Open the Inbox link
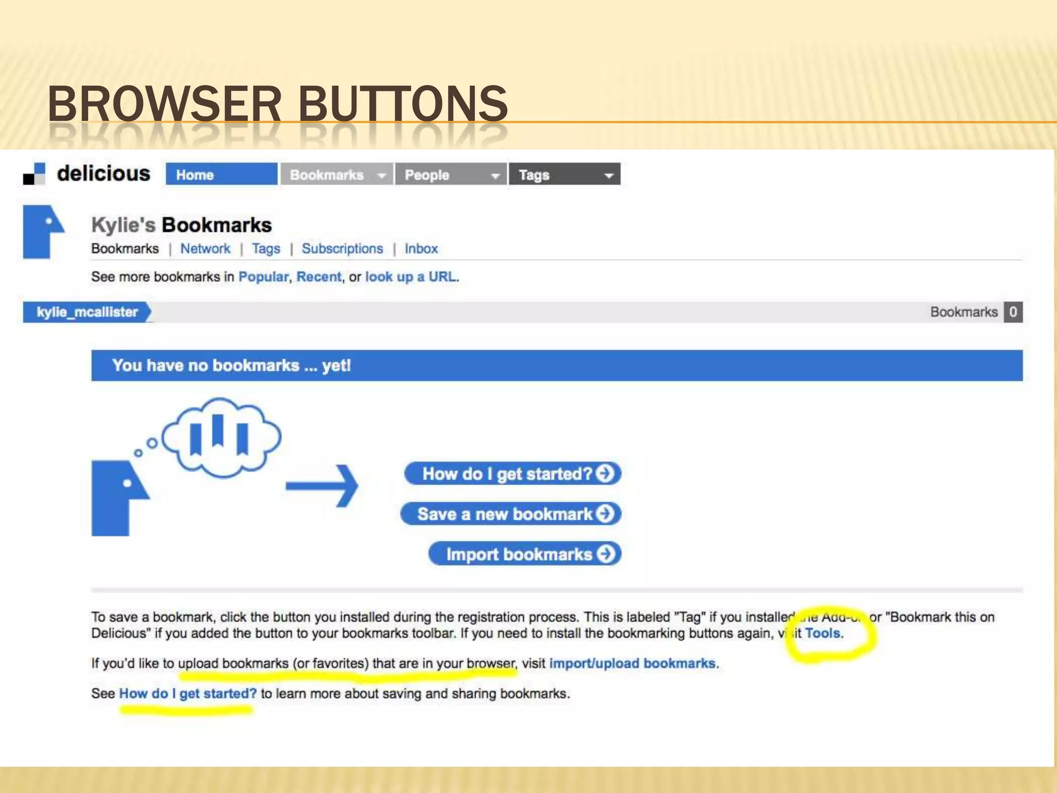The image size is (1057, 793). (421, 248)
